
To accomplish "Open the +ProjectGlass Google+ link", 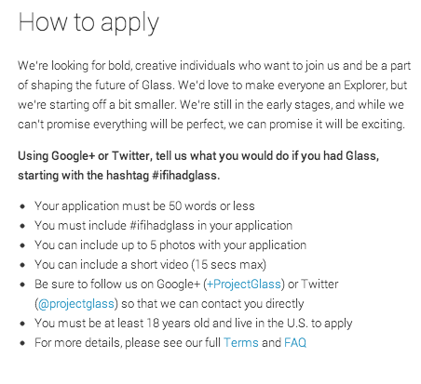I will 244,285.
